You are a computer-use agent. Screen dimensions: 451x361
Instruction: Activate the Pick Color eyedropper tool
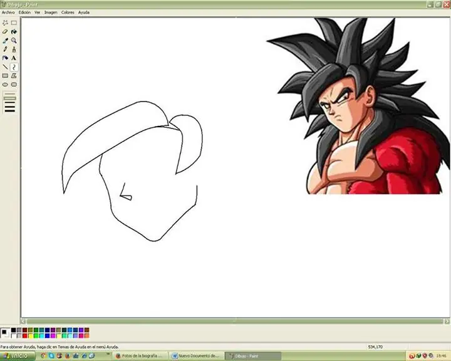point(5,41)
